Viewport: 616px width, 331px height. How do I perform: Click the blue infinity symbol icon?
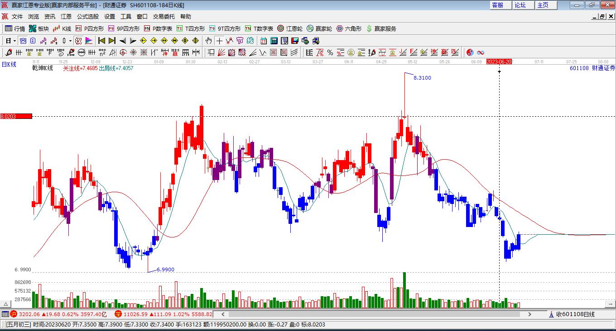[481, 52]
